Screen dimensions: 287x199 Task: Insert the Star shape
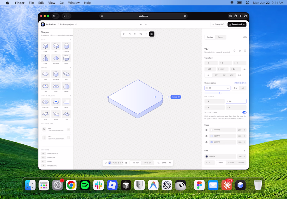45,114
